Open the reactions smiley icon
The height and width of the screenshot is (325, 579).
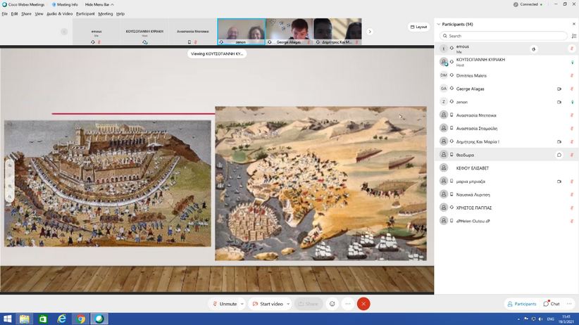332,304
